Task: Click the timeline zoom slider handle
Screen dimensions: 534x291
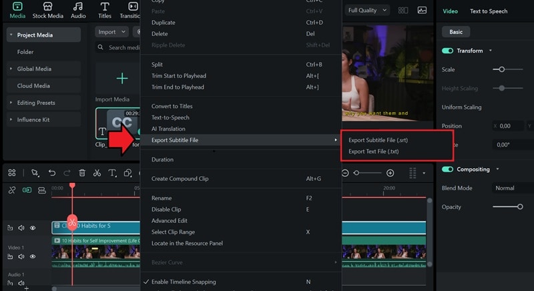Action: [356, 173]
